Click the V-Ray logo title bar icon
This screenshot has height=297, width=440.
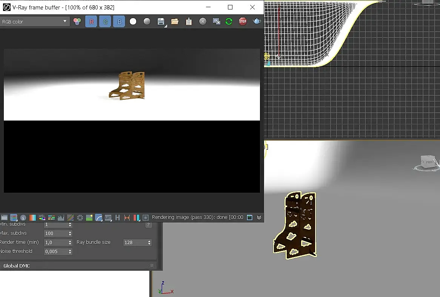(6, 7)
